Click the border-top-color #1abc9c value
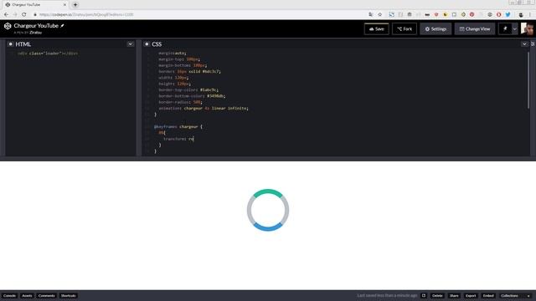This screenshot has height=301, width=536. coord(209,89)
